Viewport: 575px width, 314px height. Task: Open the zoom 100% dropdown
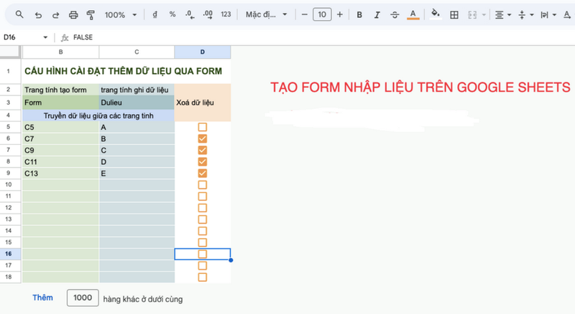pos(121,15)
